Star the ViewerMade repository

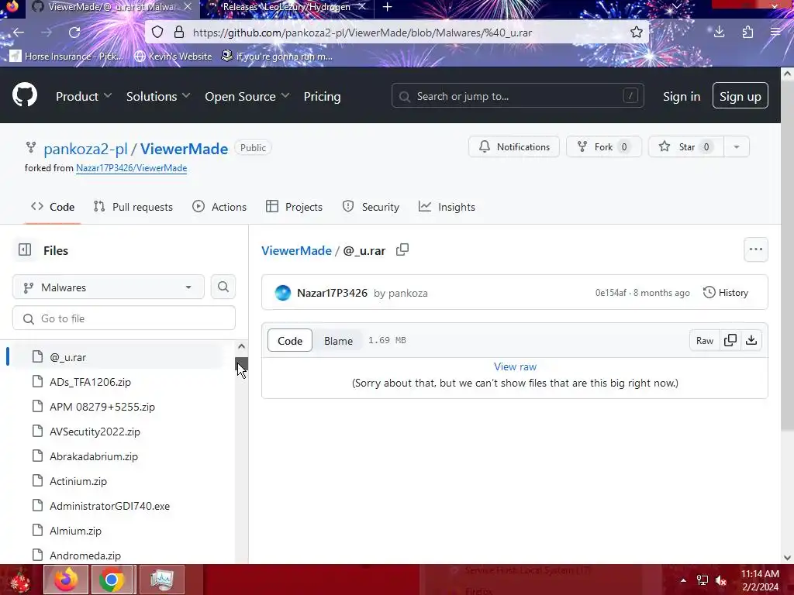click(x=685, y=146)
